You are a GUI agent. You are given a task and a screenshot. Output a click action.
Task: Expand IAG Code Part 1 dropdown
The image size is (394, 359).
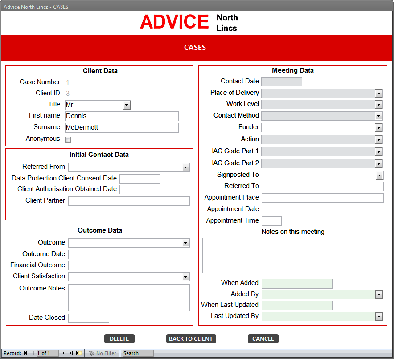pos(379,151)
